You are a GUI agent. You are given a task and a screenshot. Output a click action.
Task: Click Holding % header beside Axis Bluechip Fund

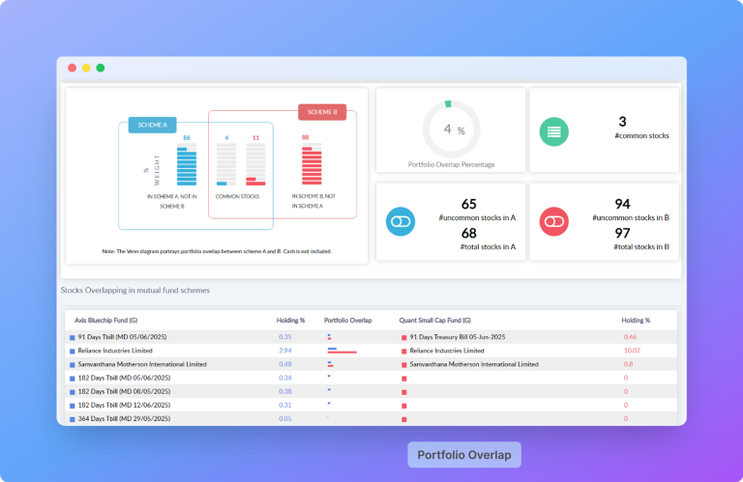point(290,321)
